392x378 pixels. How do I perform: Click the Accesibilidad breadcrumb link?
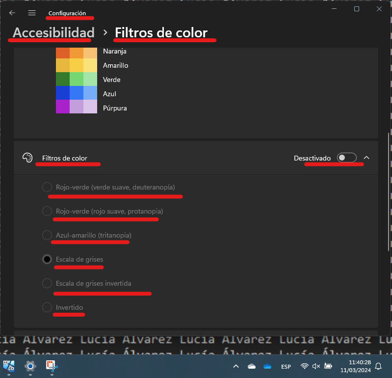54,32
